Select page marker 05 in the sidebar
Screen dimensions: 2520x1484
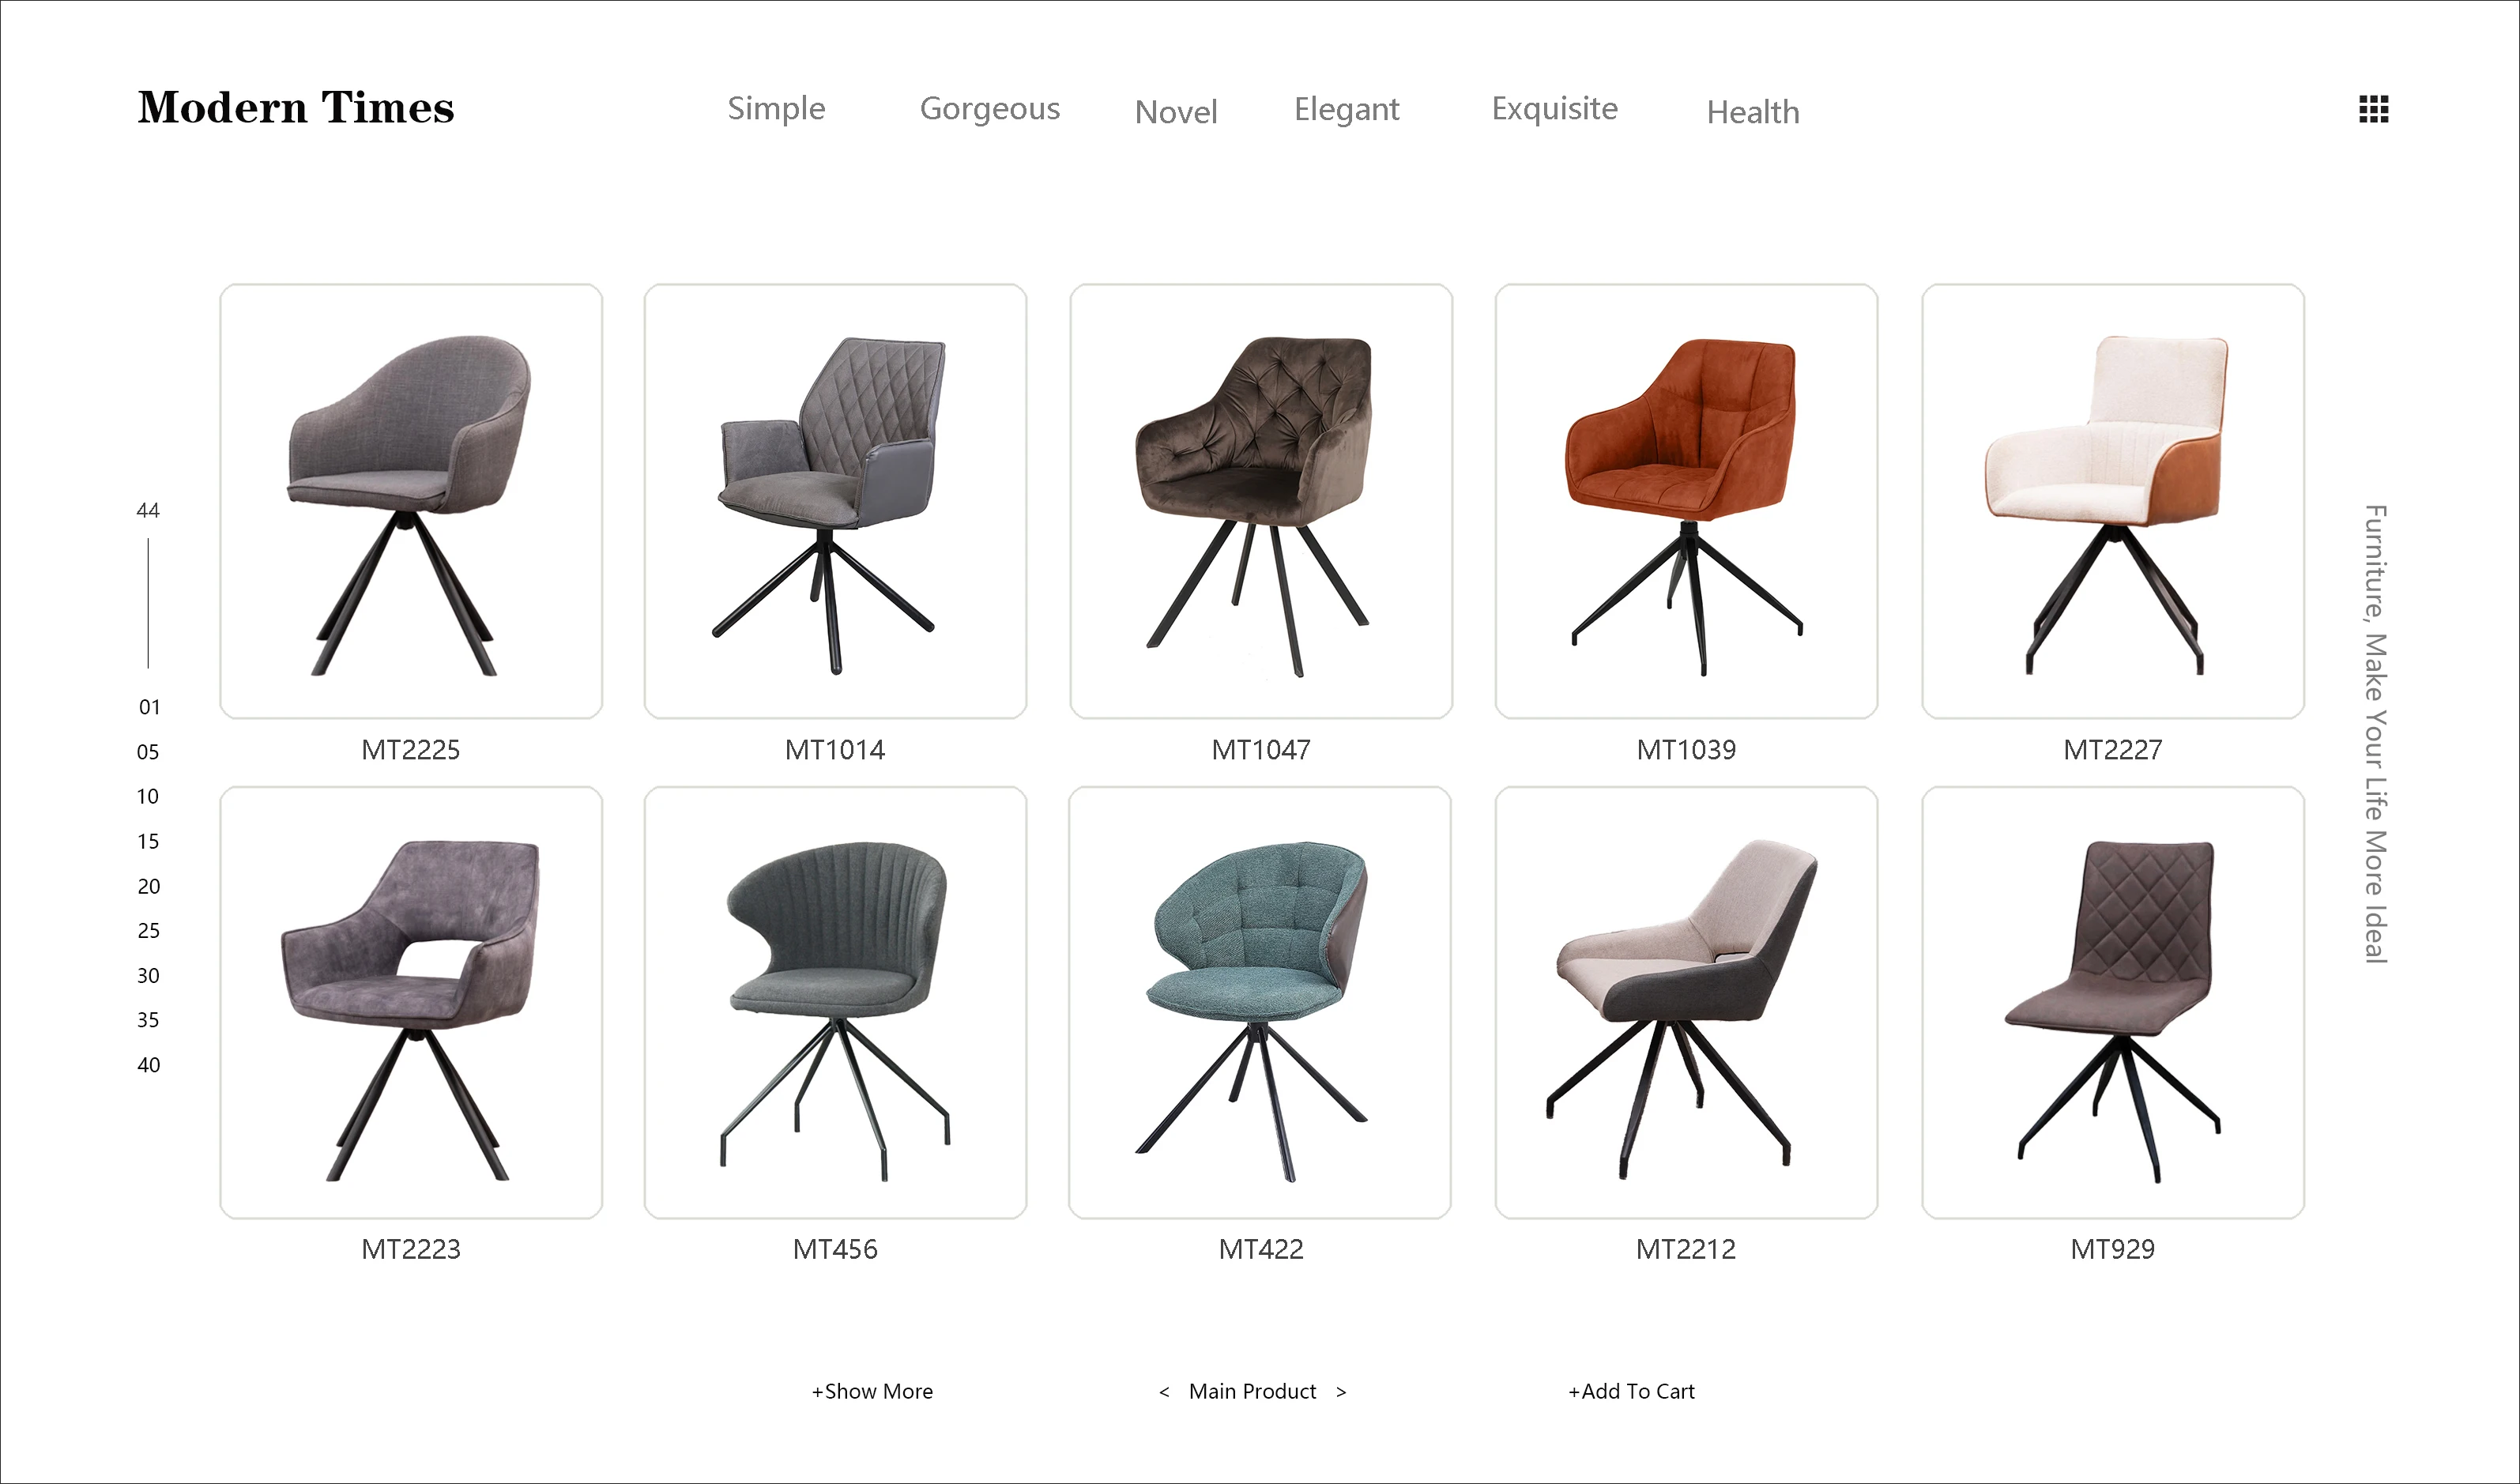pos(148,752)
